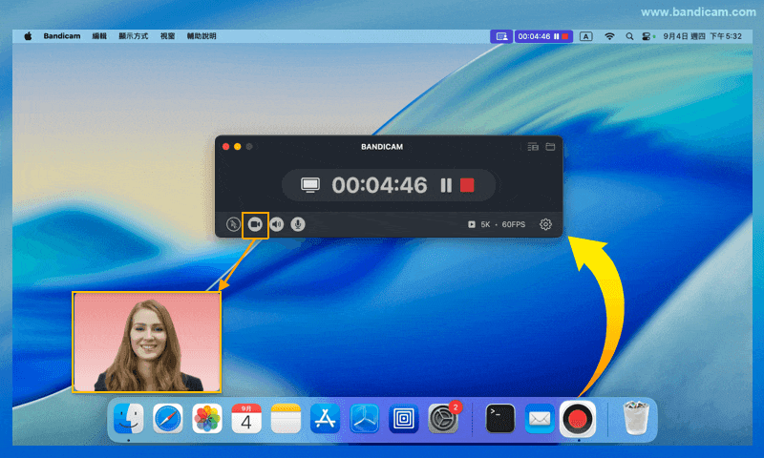
Task: Toggle mouse cursor capture in Bandicam
Action: pos(234,224)
